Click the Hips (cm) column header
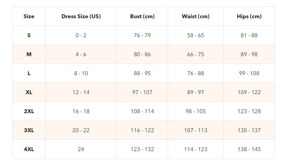This screenshot has width=286, height=167. point(249,16)
